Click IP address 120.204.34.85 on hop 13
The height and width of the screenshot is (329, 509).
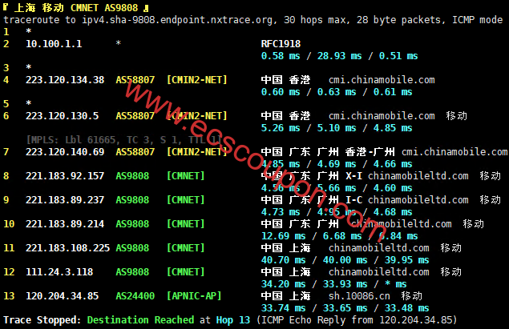[62, 295]
